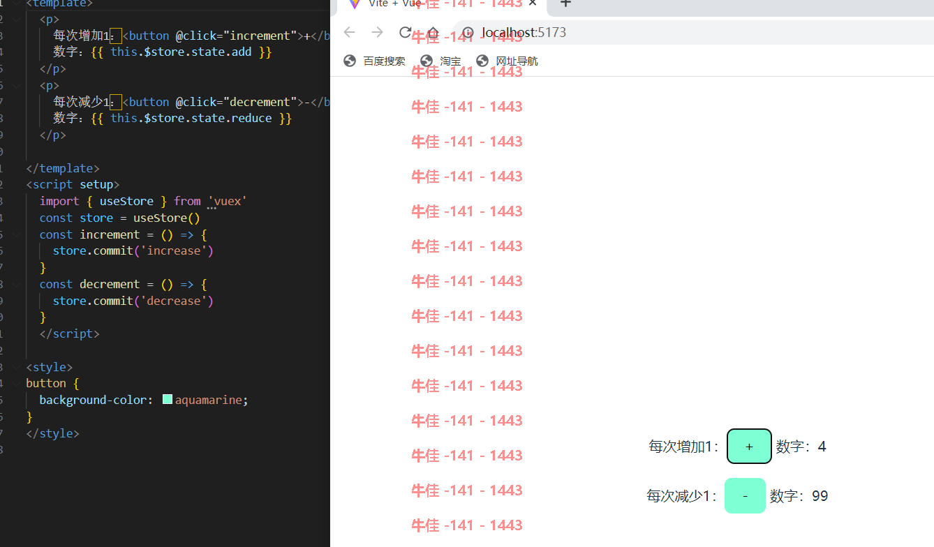Click @click="decrement" attribute in code
The height and width of the screenshot is (547, 934).
237,102
